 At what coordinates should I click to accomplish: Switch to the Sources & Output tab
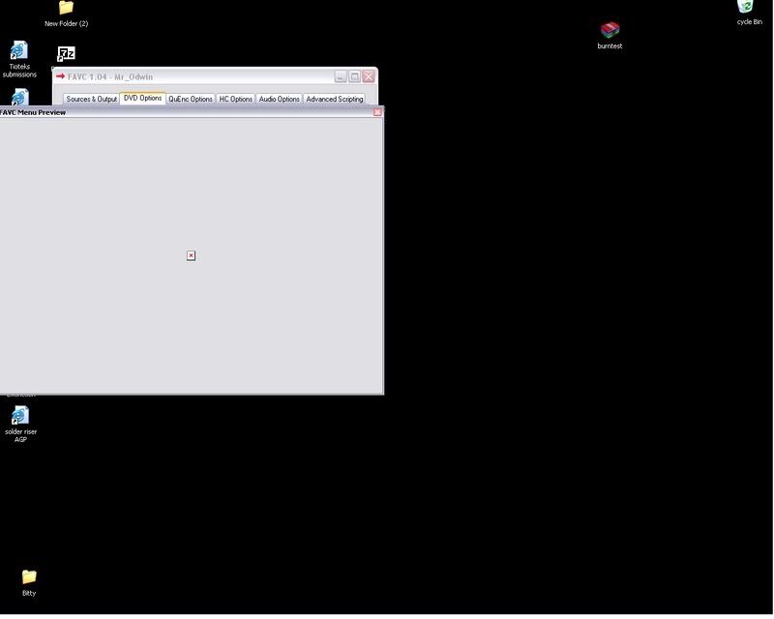(91, 99)
